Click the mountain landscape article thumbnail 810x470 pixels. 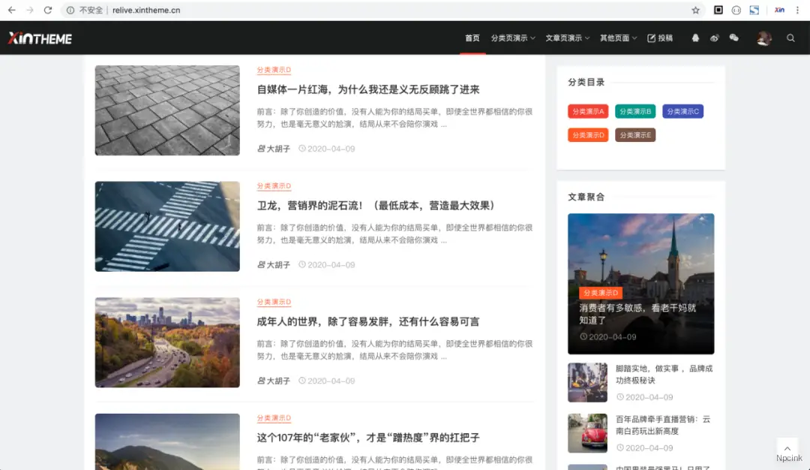click(167, 441)
